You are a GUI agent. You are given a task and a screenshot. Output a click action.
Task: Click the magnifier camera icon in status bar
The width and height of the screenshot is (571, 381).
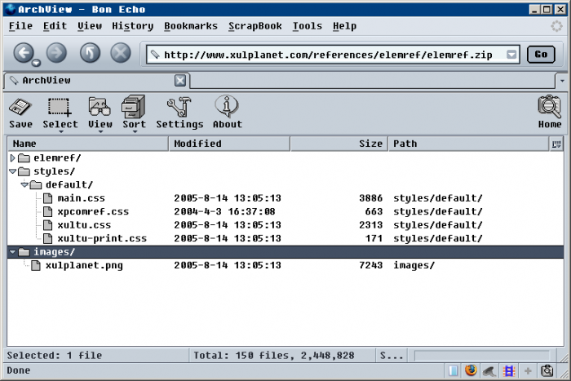click(x=547, y=370)
